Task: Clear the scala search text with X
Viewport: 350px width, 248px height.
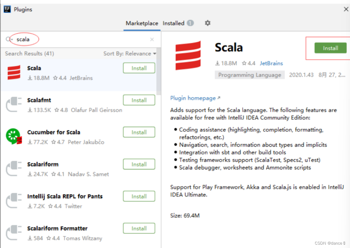Action: pyautogui.click(x=152, y=39)
